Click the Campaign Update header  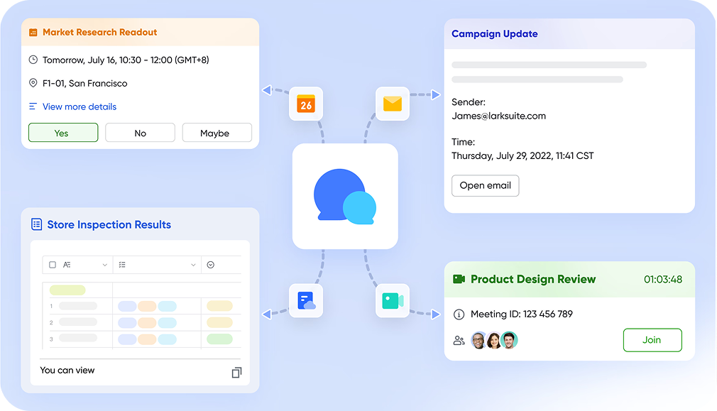(495, 33)
